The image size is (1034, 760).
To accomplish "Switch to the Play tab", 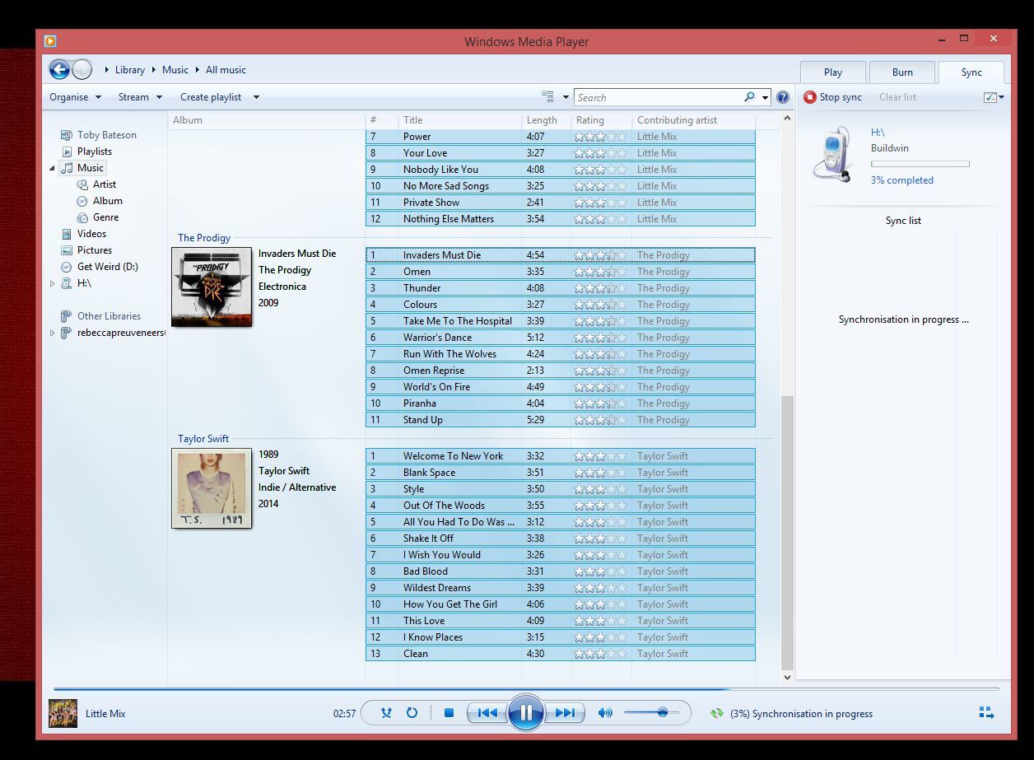I will tap(833, 72).
